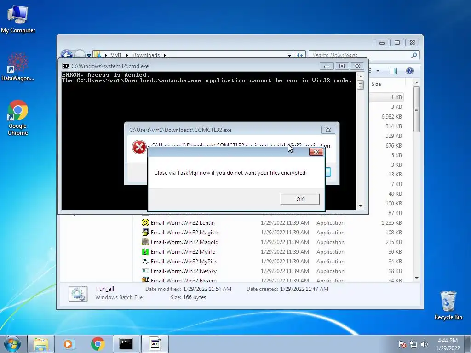Click the VM1 breadcrumb in the address bar
The image size is (471, 353).
(116, 55)
